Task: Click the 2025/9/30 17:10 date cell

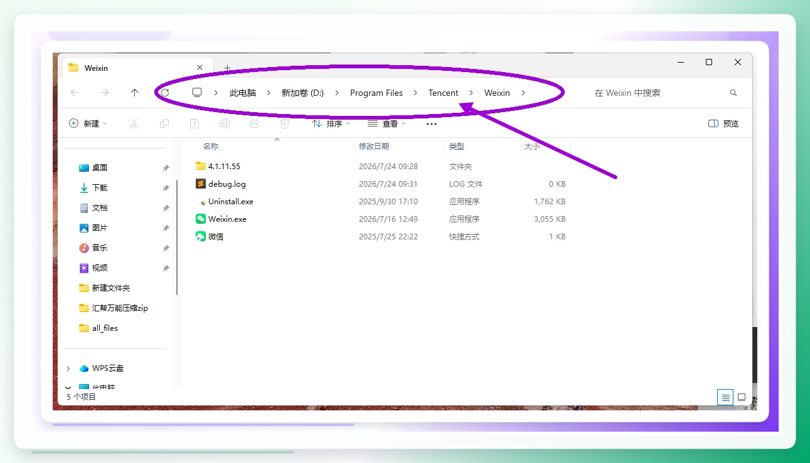Action: pyautogui.click(x=388, y=202)
